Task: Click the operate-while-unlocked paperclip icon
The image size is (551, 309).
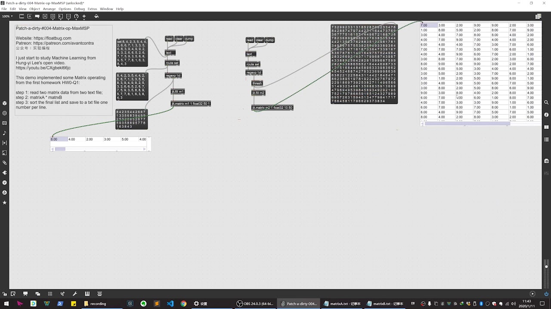Action: (62, 294)
